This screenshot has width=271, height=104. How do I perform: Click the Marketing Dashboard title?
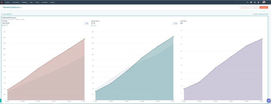(11, 7)
